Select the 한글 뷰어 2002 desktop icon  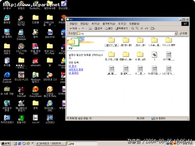(x=35, y=49)
